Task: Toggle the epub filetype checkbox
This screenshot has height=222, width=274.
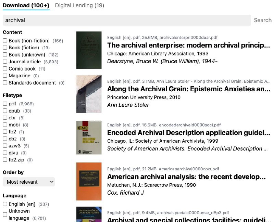Action: point(5,111)
